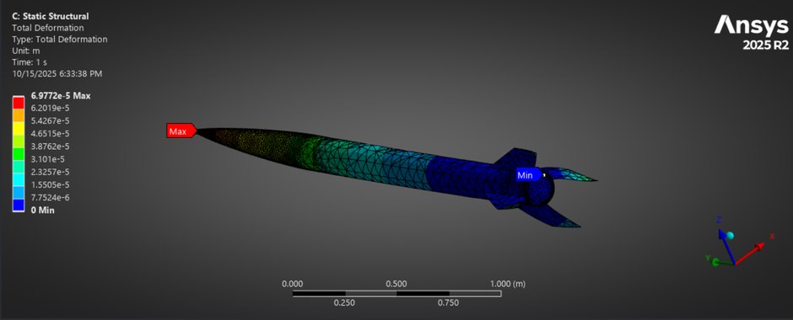Image resolution: width=793 pixels, height=320 pixels.
Task: Click the 7.7524e-6 legend value
Action: click(x=51, y=197)
